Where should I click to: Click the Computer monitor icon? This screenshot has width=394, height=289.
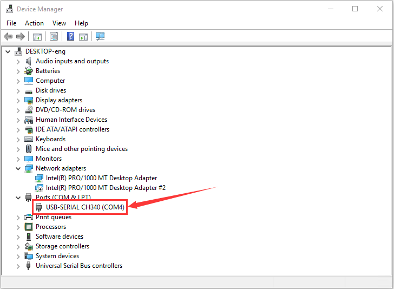(x=29, y=81)
